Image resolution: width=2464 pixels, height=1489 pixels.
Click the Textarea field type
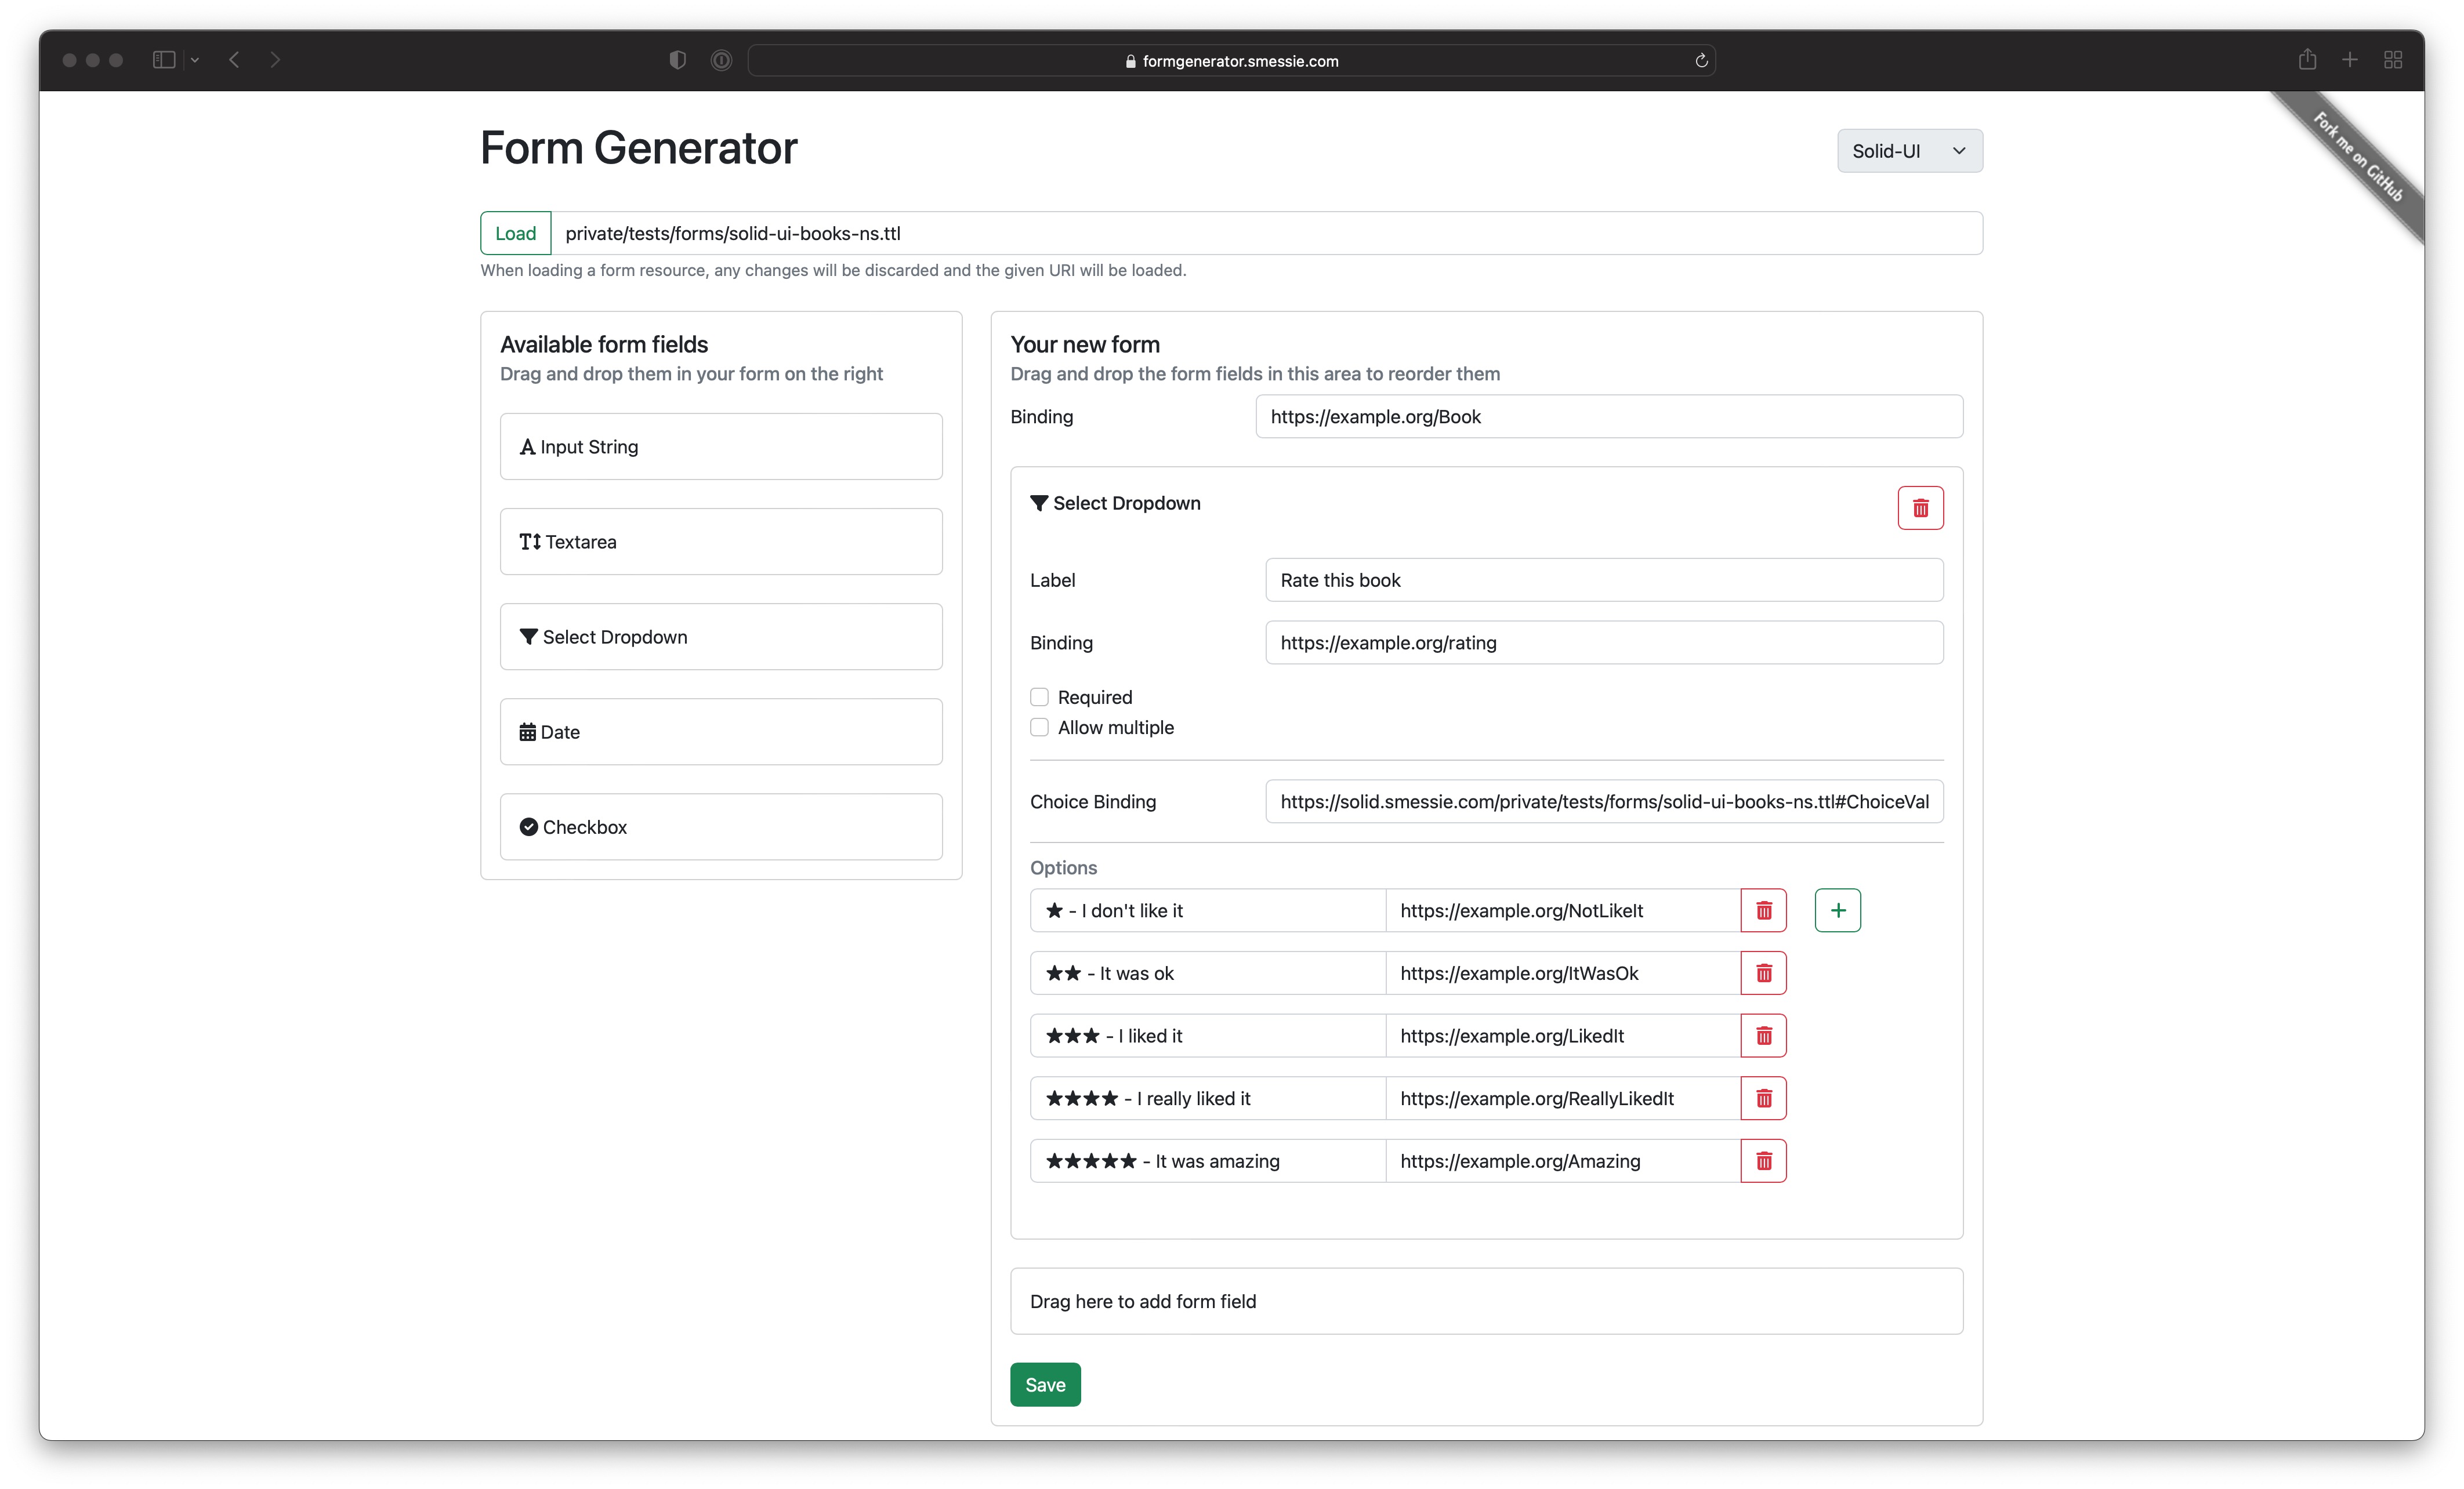[x=721, y=542]
